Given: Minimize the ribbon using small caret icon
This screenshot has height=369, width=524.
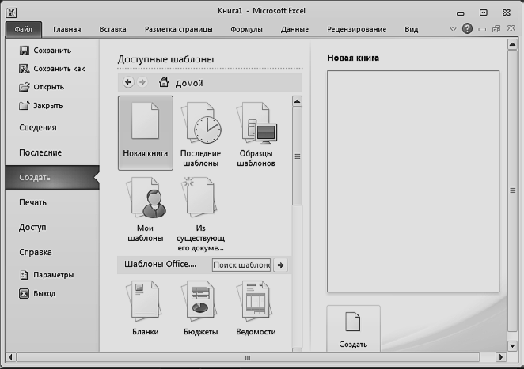Looking at the screenshot, I should (453, 29).
